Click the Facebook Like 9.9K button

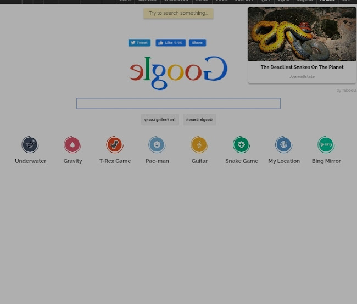tap(170, 43)
